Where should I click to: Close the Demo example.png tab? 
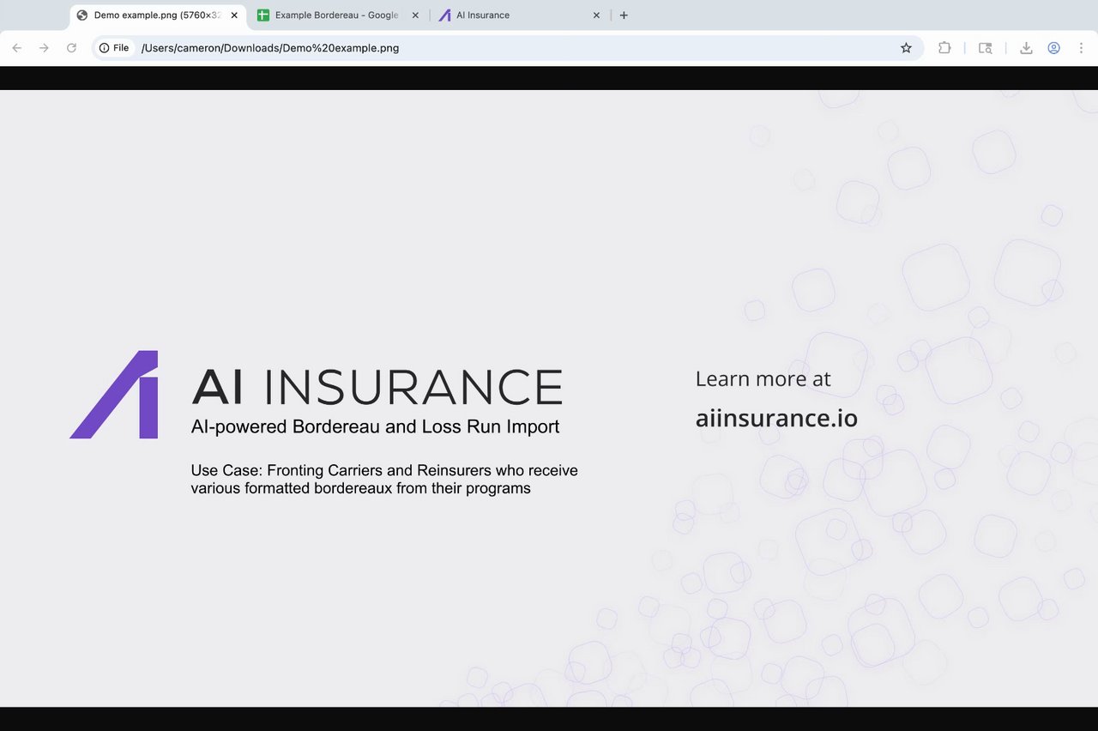click(234, 15)
